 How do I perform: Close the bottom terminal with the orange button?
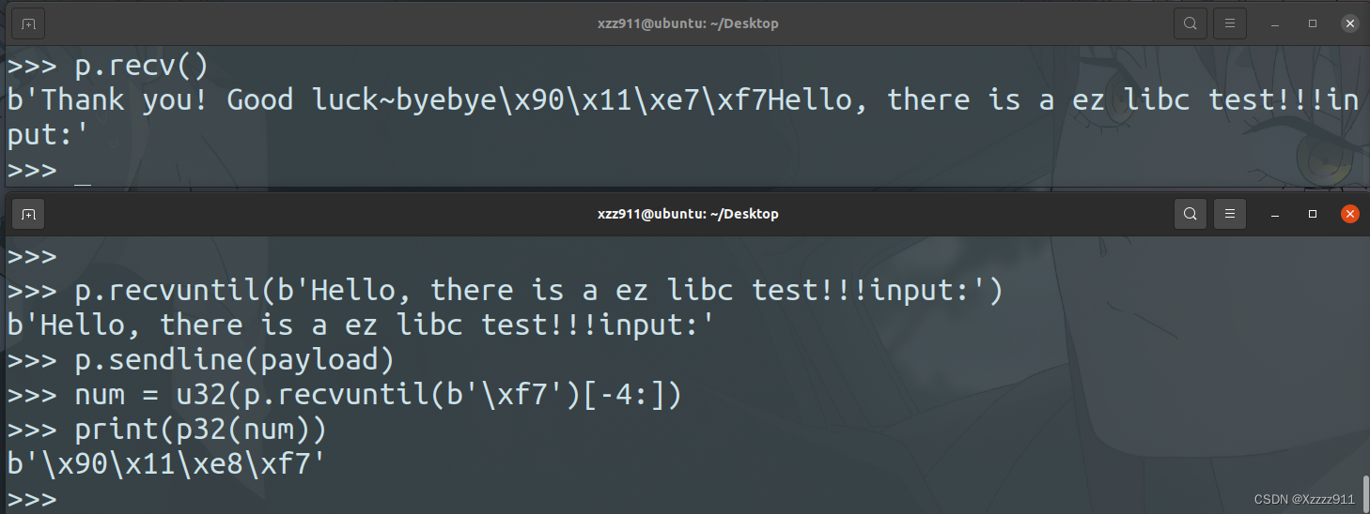coord(1350,214)
